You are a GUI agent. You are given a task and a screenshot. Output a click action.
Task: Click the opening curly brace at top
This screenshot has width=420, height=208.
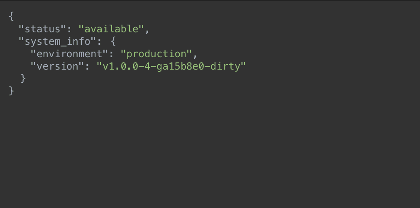(x=11, y=16)
